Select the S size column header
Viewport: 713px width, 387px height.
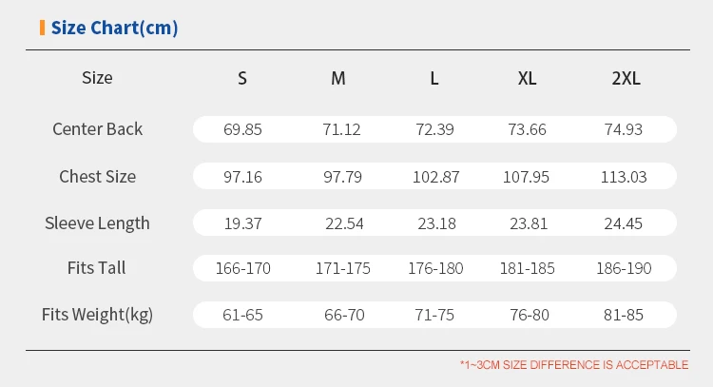point(242,79)
